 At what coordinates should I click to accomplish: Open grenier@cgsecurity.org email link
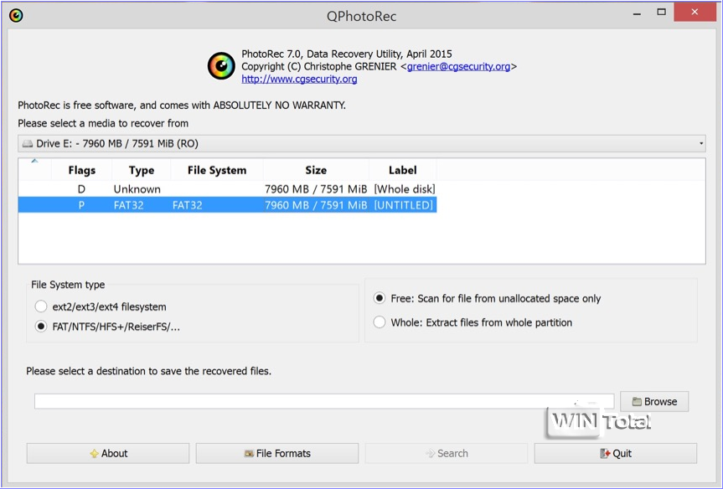[x=458, y=66]
